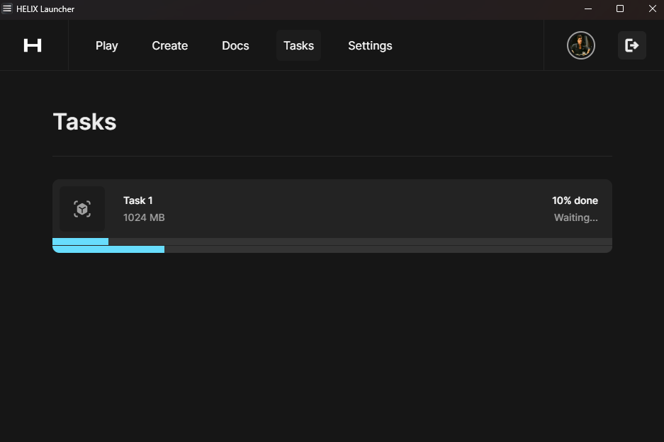Click the 1024 MB size label
Screen dimensions: 664x442
144,217
